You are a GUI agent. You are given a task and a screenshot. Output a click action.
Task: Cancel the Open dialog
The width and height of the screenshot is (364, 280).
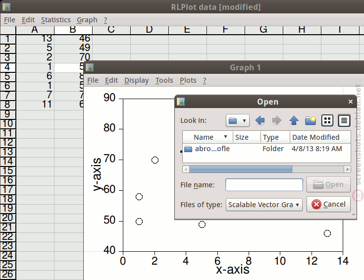pos(328,204)
